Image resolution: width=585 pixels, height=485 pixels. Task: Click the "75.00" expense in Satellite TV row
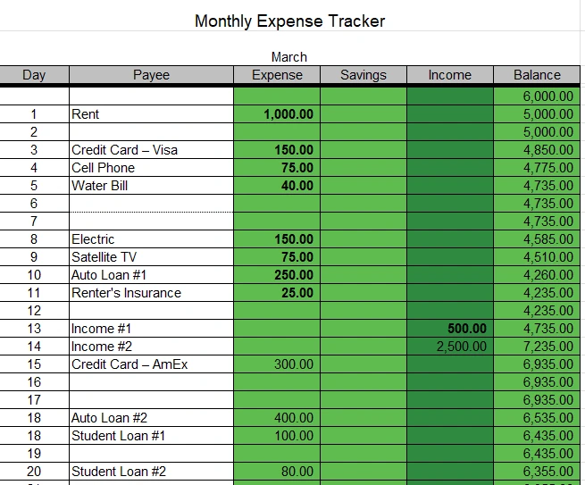point(277,257)
